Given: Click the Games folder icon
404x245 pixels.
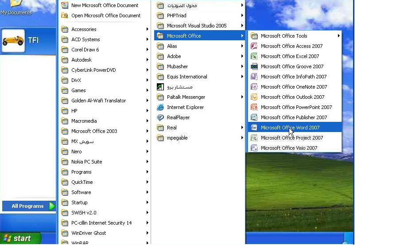Looking at the screenshot, I should [x=65, y=90].
